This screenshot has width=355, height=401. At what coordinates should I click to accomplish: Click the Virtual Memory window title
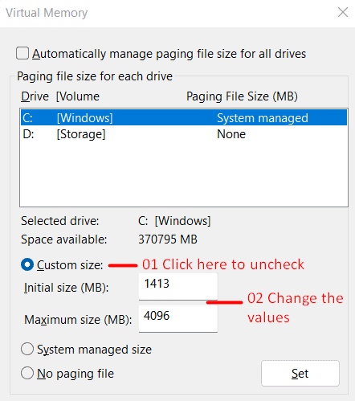pos(47,13)
